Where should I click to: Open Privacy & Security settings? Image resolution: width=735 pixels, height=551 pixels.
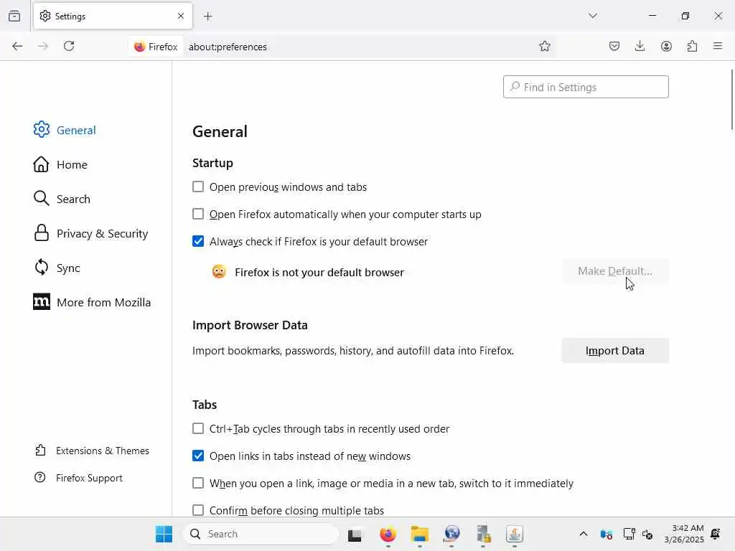tap(91, 233)
